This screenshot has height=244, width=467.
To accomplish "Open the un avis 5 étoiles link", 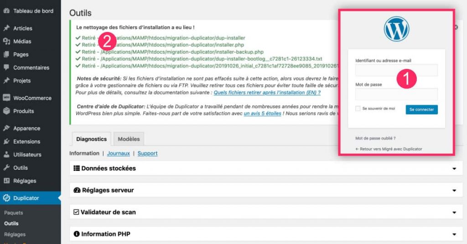I will [x=262, y=113].
